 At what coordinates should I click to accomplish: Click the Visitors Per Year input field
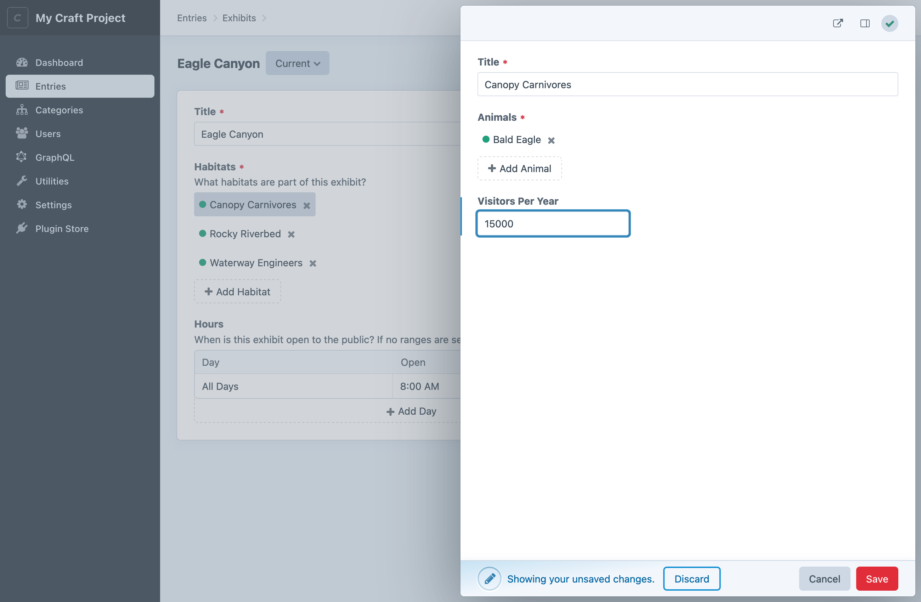point(552,223)
